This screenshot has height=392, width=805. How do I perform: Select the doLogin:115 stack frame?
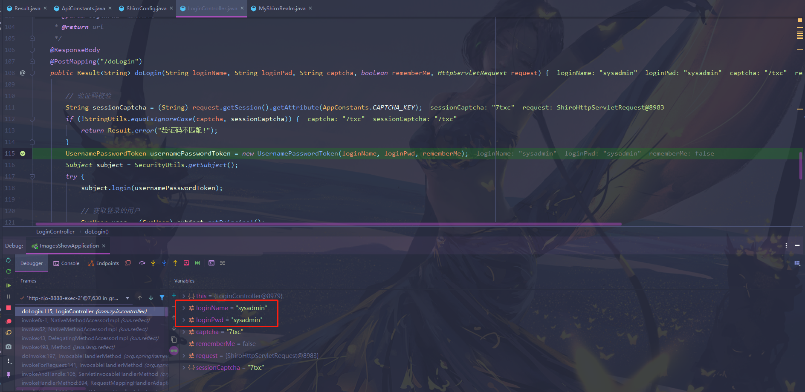[92, 311]
